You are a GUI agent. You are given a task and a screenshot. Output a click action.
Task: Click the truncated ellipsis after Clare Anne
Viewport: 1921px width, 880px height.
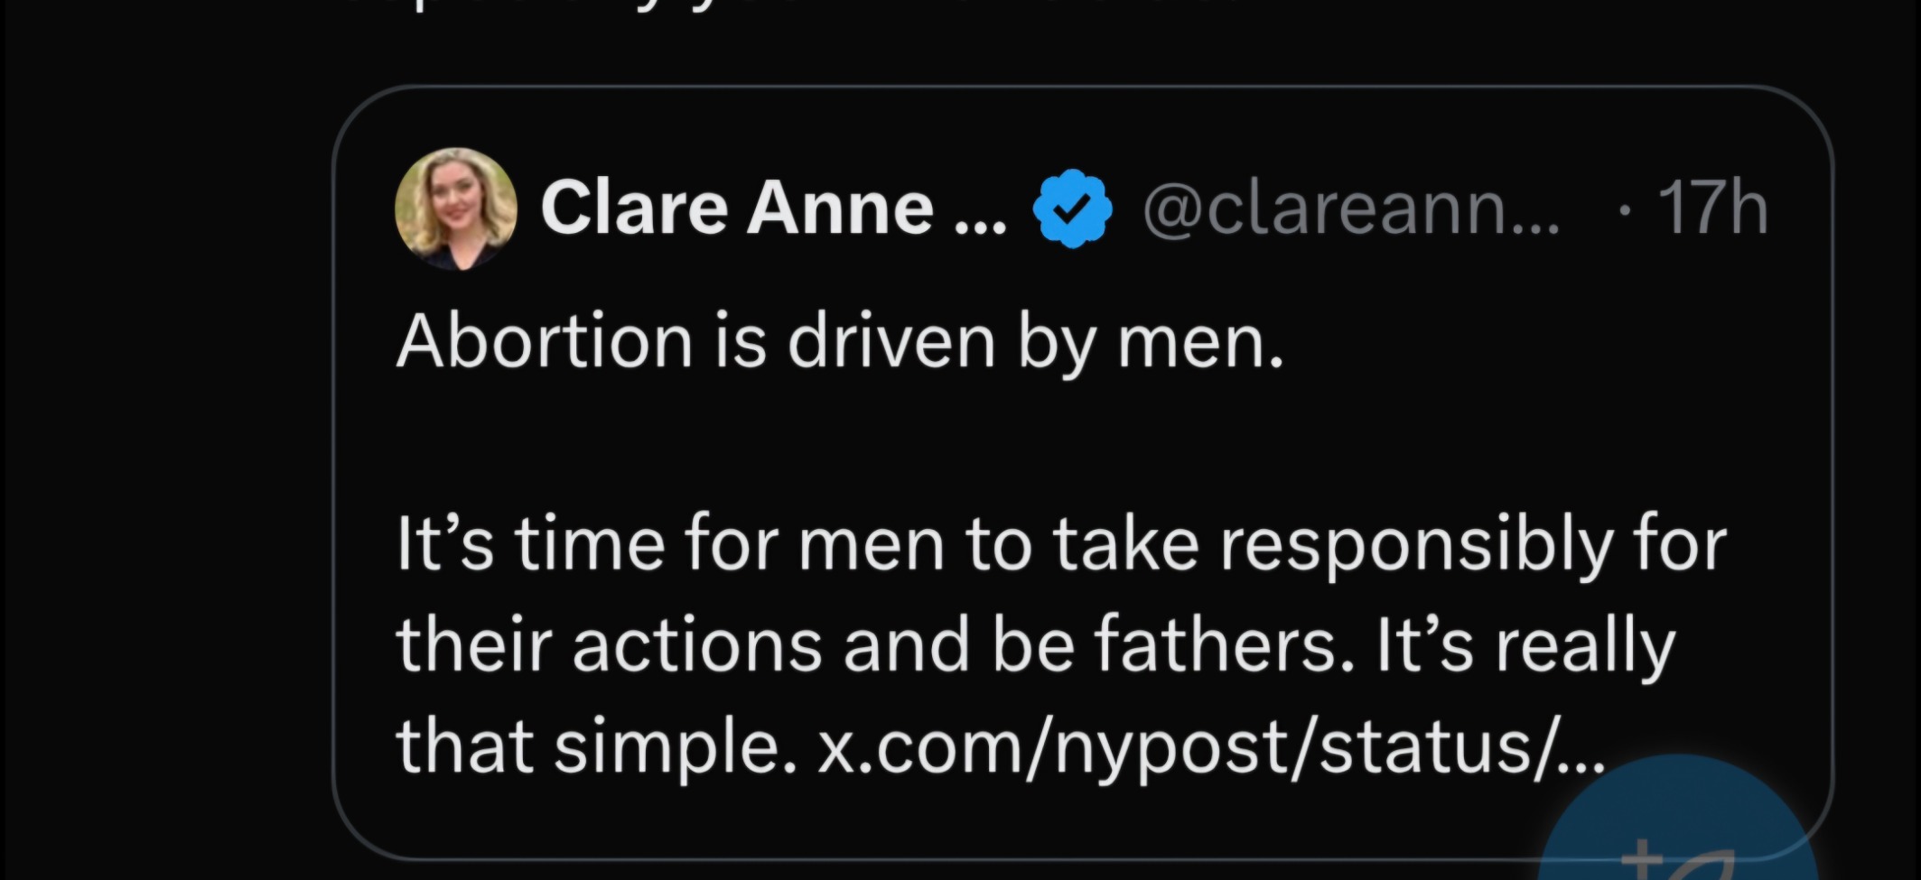(x=979, y=217)
